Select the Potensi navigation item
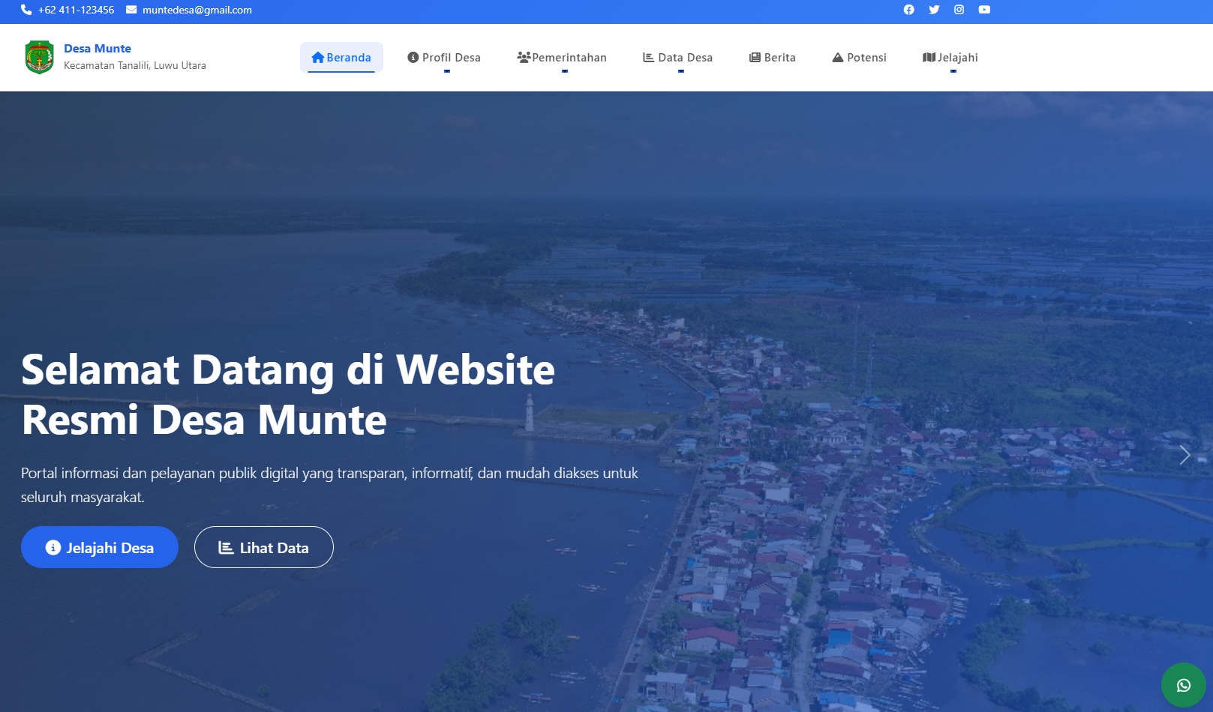1213x712 pixels. 858,57
